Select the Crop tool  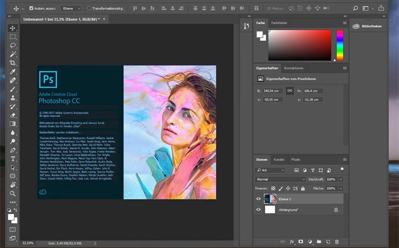click(13, 63)
